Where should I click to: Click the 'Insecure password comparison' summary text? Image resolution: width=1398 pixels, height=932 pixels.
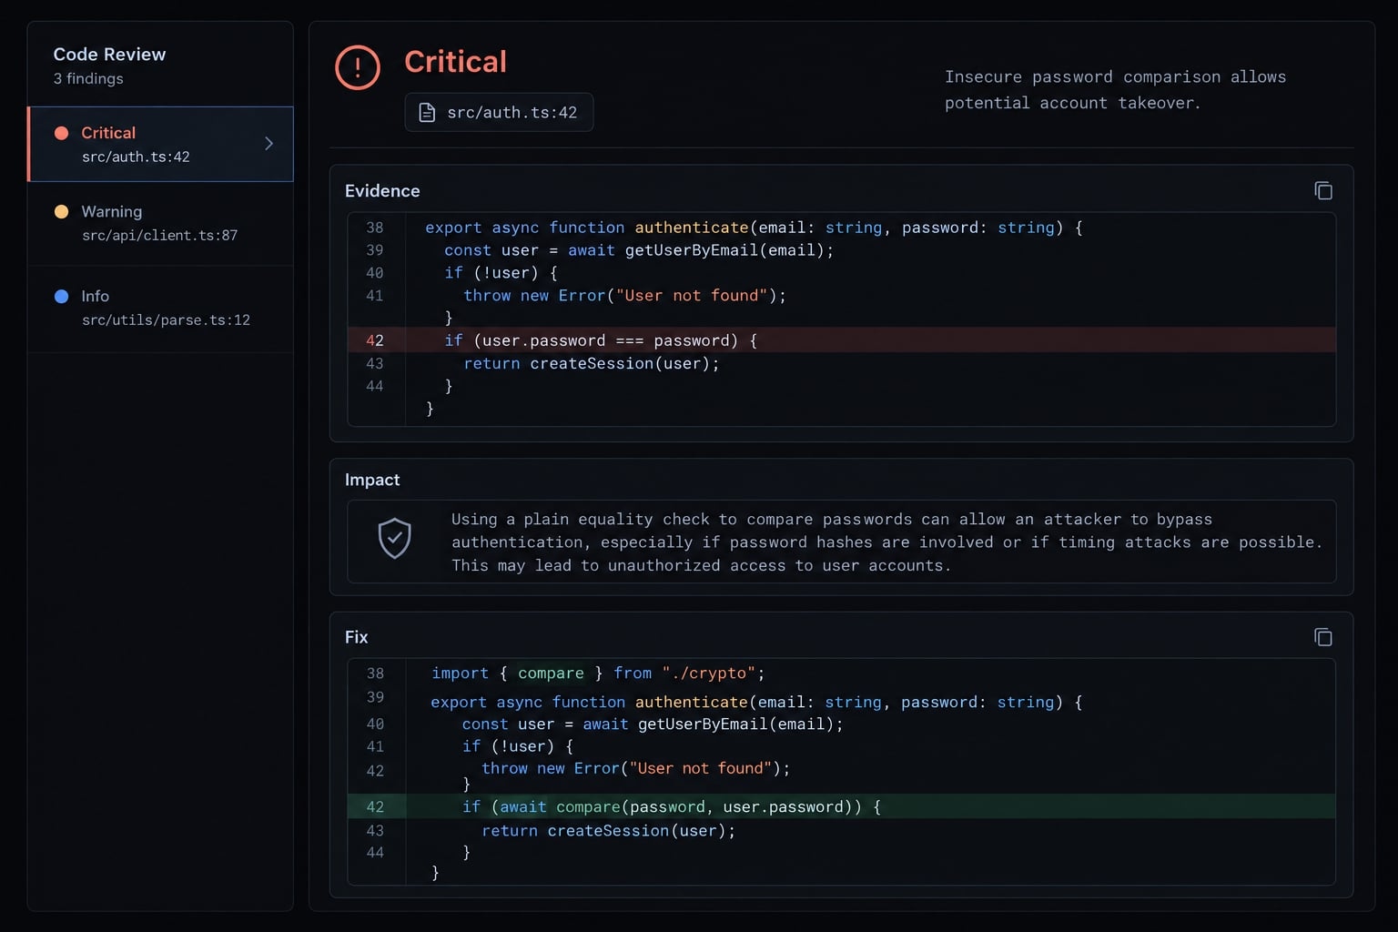coord(1115,90)
